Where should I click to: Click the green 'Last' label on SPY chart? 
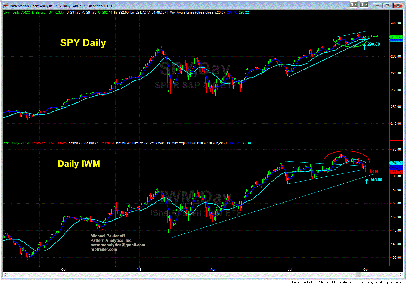374,36
